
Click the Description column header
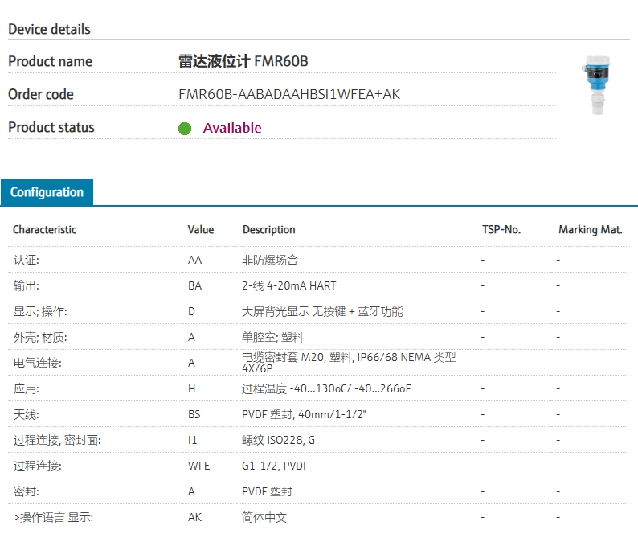click(269, 230)
